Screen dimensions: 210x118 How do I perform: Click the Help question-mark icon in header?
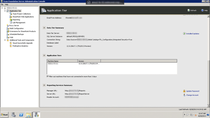click(202, 10)
